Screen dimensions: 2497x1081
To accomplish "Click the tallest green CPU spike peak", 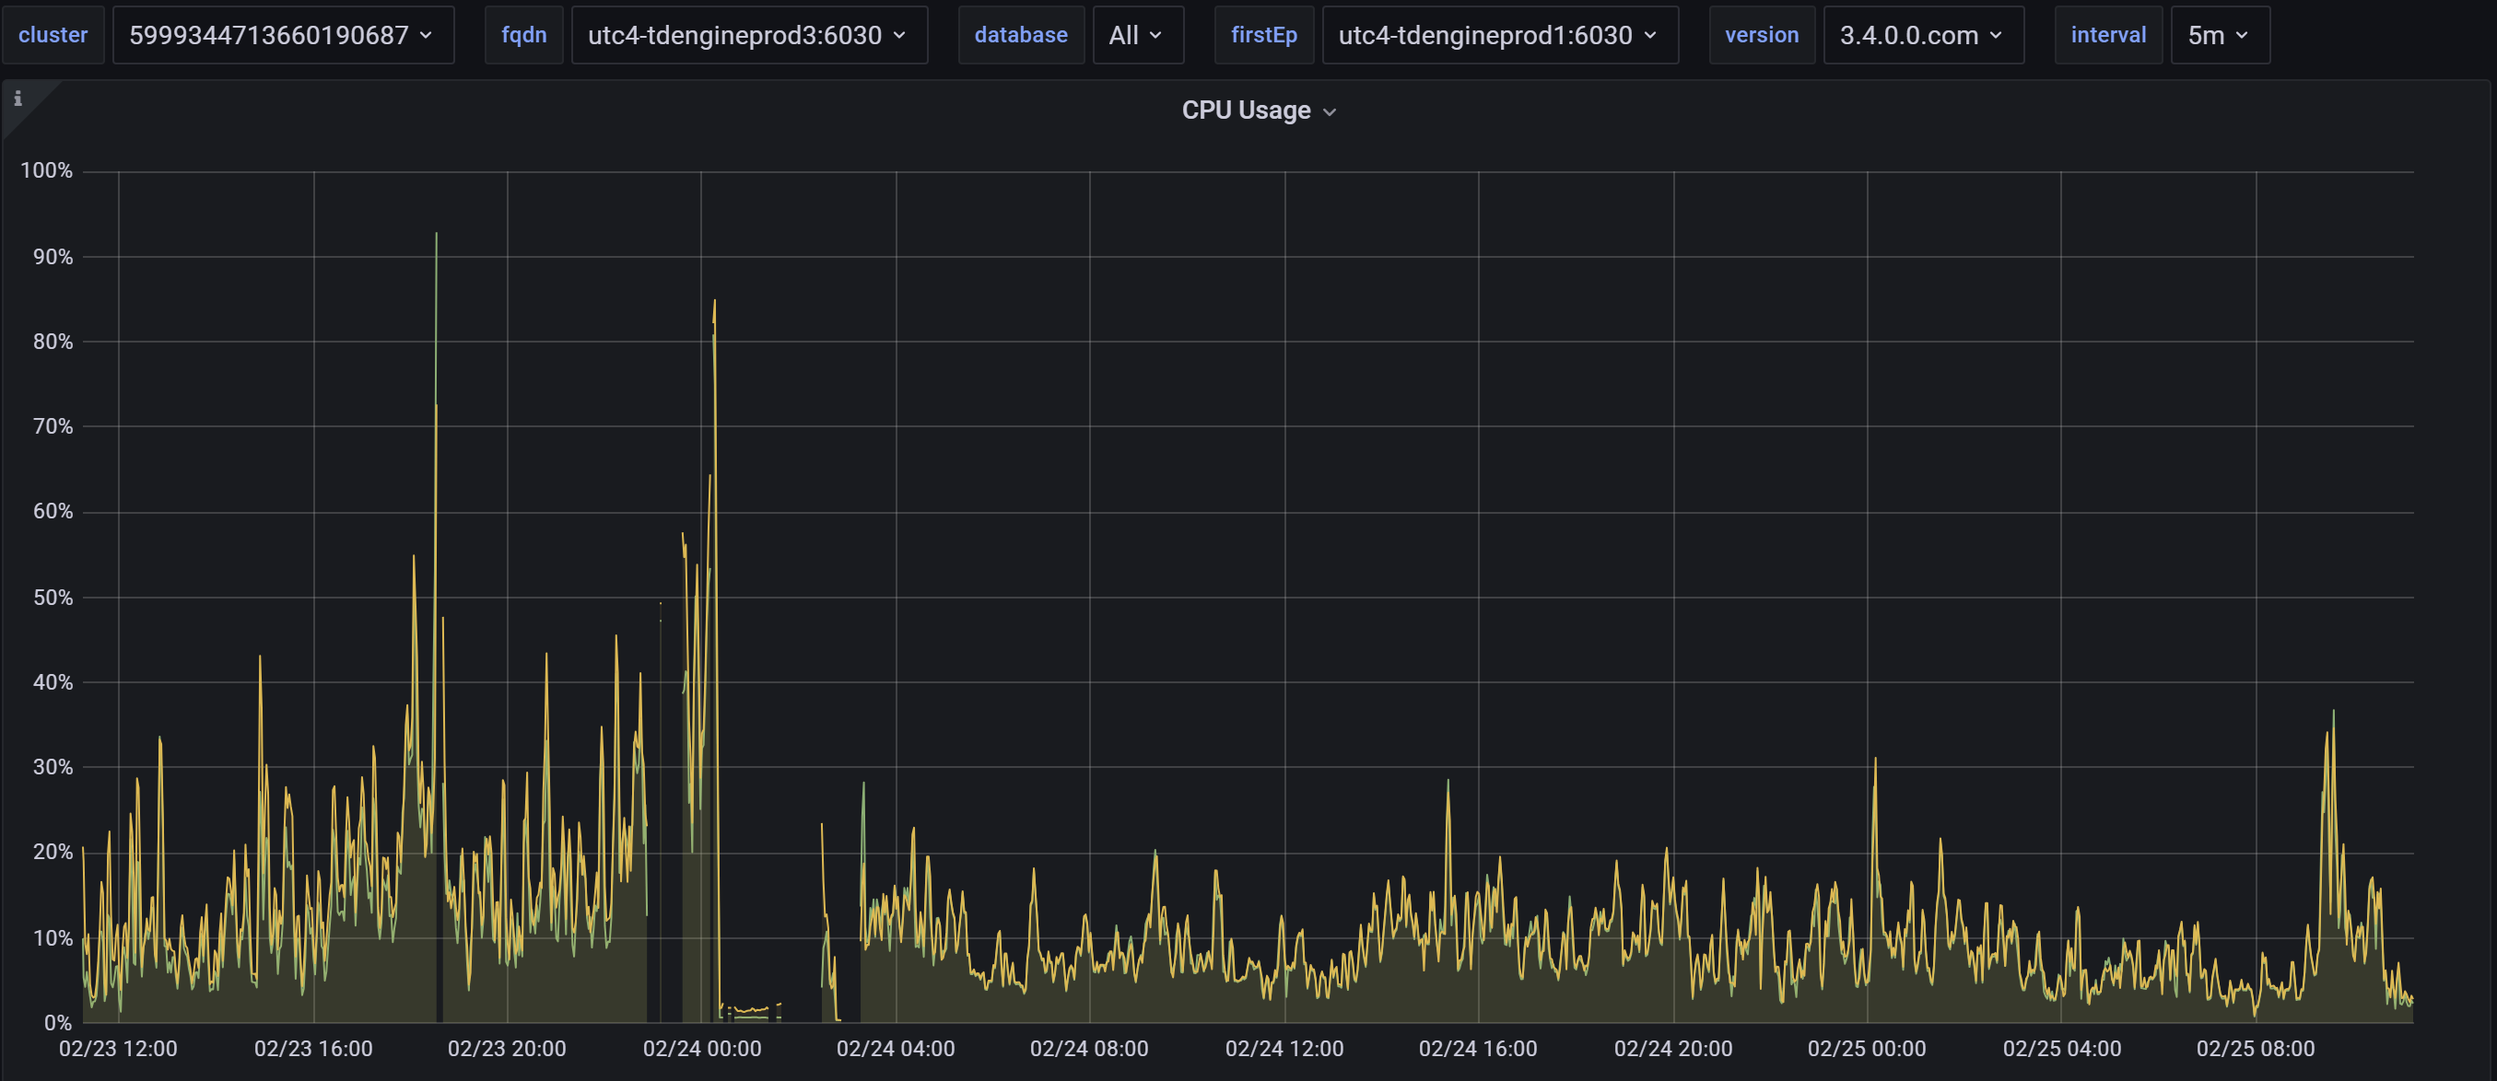I will coord(436,235).
